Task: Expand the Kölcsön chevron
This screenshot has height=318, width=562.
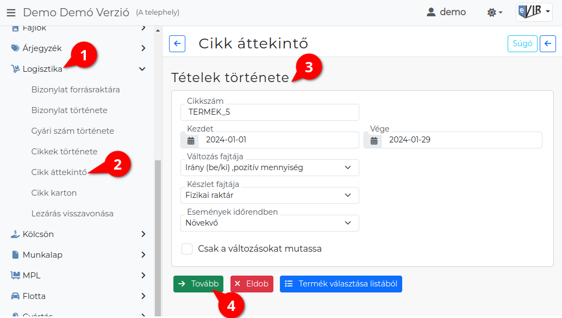Action: pos(143,234)
